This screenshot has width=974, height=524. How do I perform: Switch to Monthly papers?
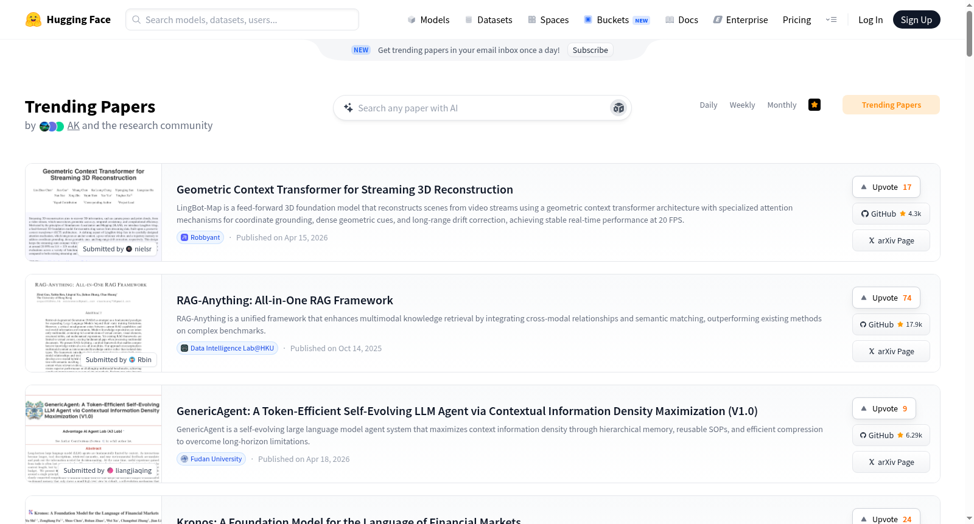(782, 105)
